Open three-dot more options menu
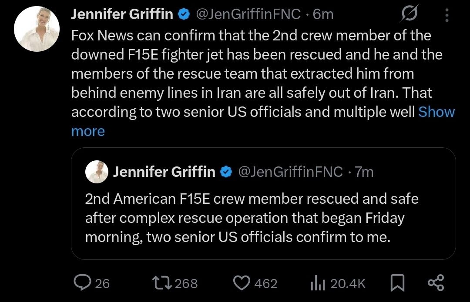Image resolution: width=470 pixels, height=302 pixels. click(446, 15)
